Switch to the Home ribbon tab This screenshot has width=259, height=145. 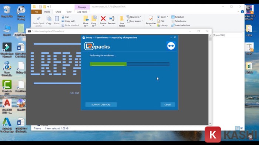point(47,12)
